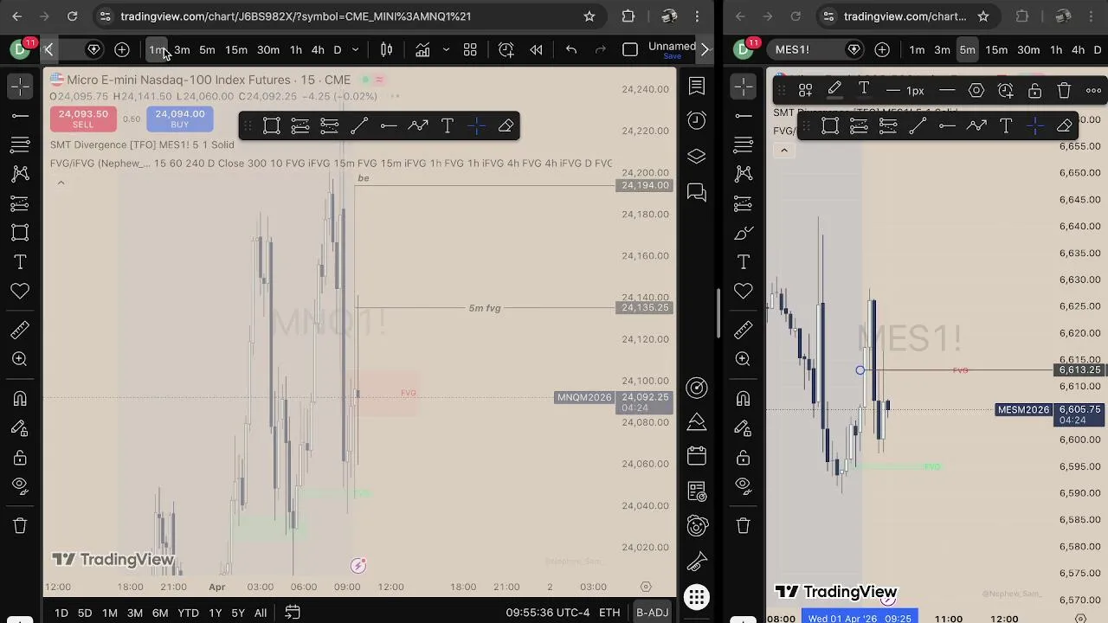Image resolution: width=1108 pixels, height=623 pixels.
Task: Open the Chats panel icon
Action: pyautogui.click(x=697, y=192)
